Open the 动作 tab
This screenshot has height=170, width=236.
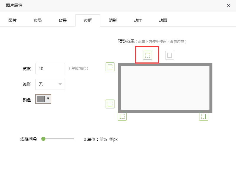point(138,20)
